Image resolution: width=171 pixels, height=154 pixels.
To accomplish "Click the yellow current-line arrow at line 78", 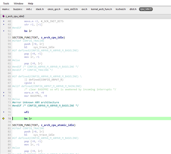I will (4, 118).
